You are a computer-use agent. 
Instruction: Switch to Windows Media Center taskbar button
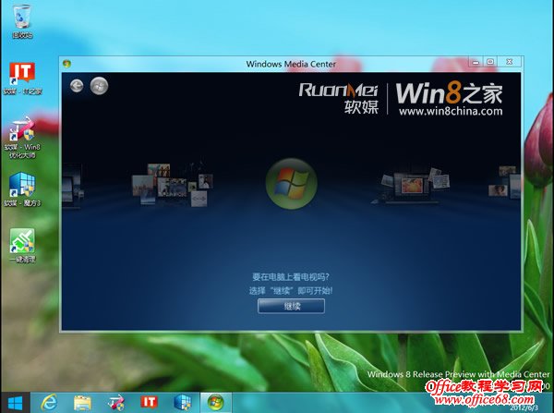[x=216, y=403]
